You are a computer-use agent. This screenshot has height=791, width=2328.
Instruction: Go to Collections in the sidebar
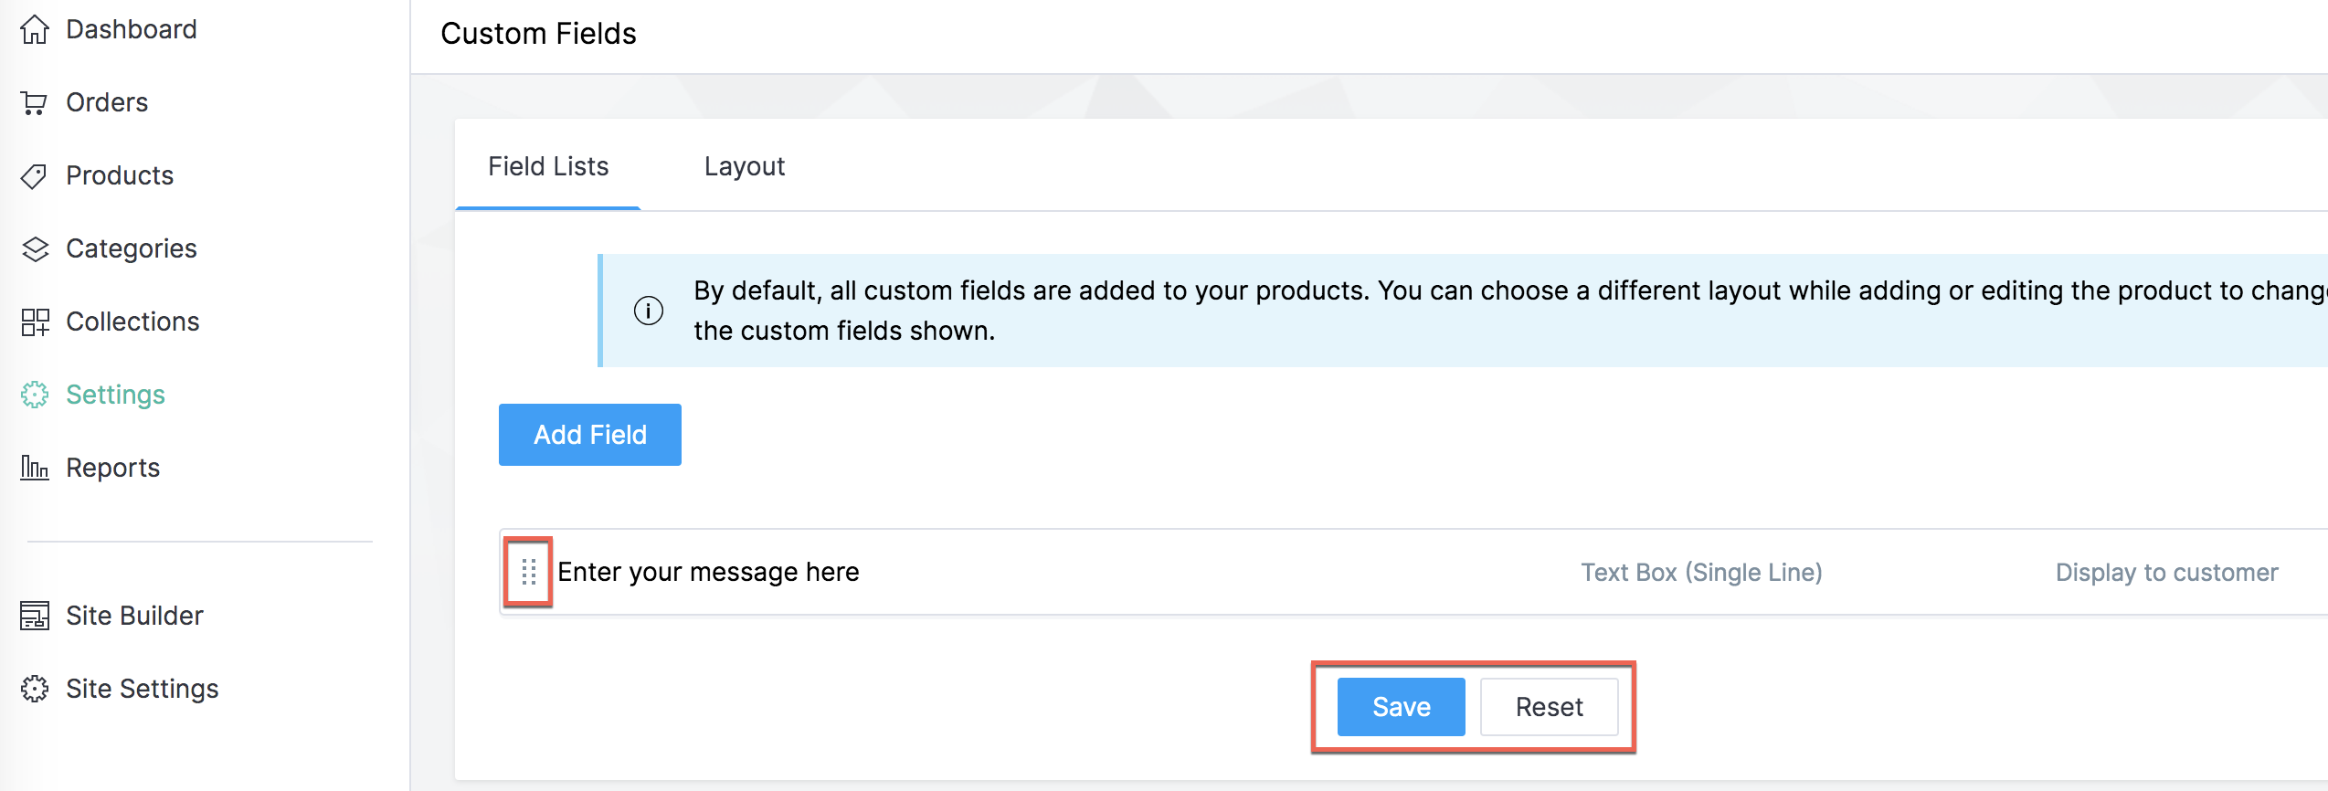132,322
